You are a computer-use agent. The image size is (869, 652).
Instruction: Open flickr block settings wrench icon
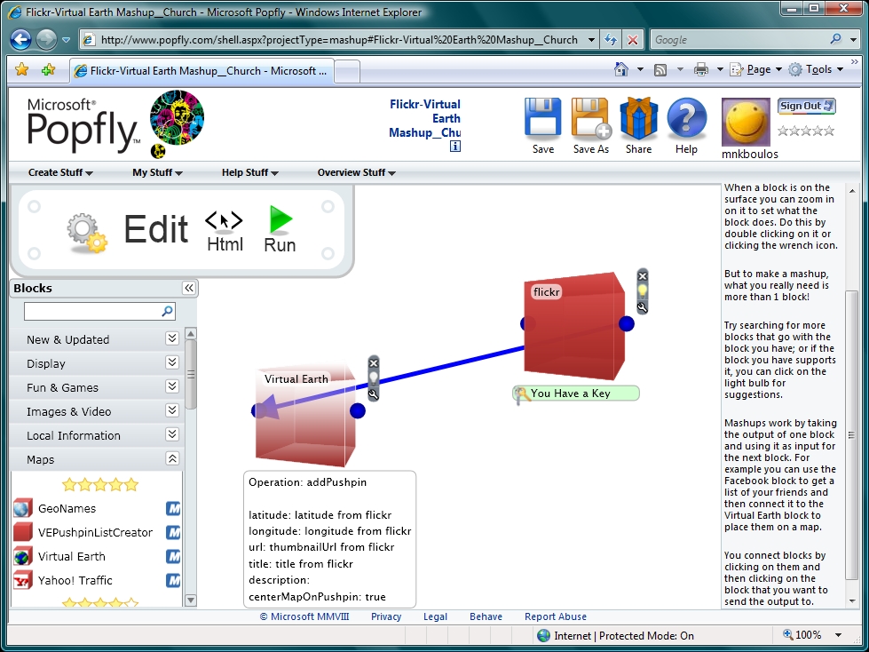pos(643,307)
